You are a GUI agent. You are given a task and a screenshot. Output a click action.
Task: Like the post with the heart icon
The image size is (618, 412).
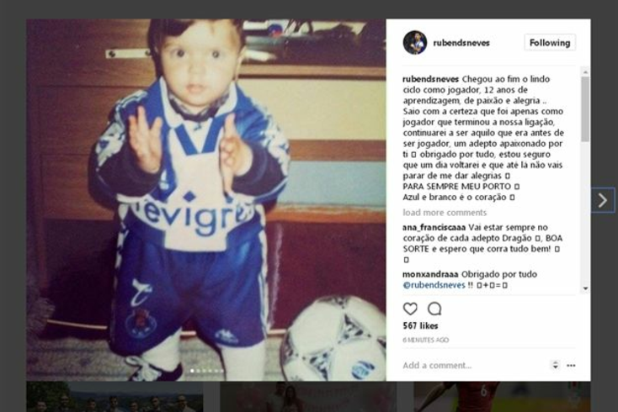(410, 309)
